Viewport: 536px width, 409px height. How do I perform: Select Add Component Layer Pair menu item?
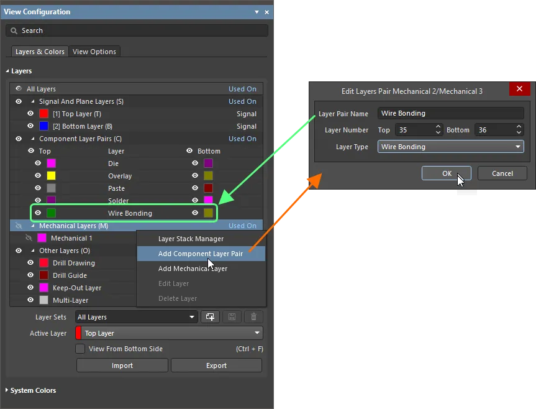click(200, 254)
